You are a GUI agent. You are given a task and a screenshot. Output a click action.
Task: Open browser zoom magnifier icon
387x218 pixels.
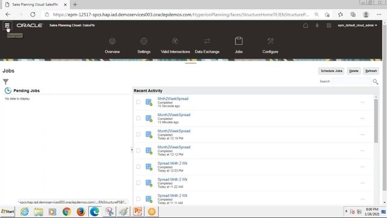pyautogui.click(x=316, y=15)
